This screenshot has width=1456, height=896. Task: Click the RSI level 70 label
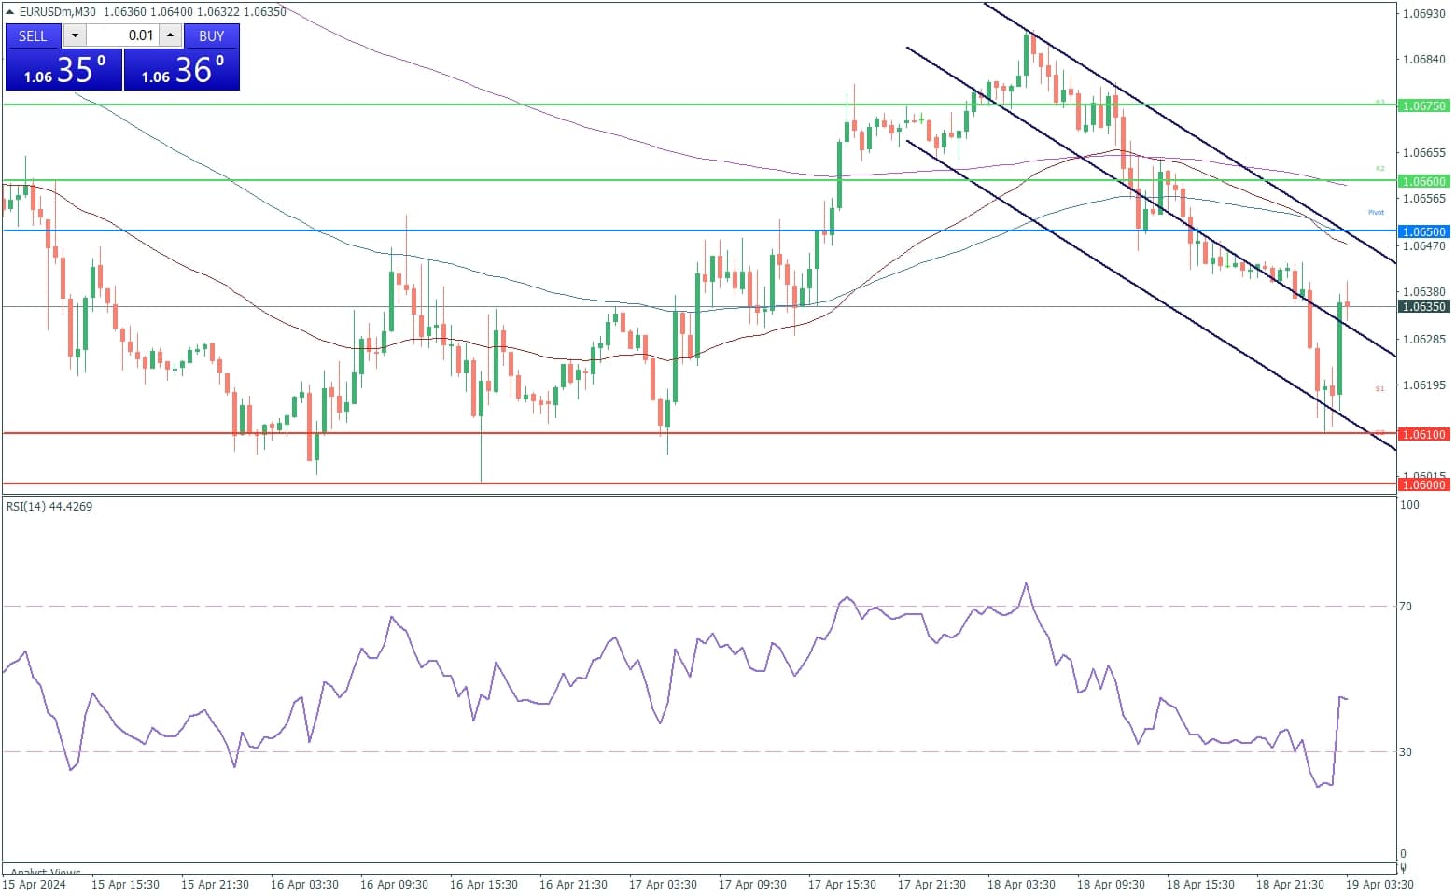(1406, 607)
